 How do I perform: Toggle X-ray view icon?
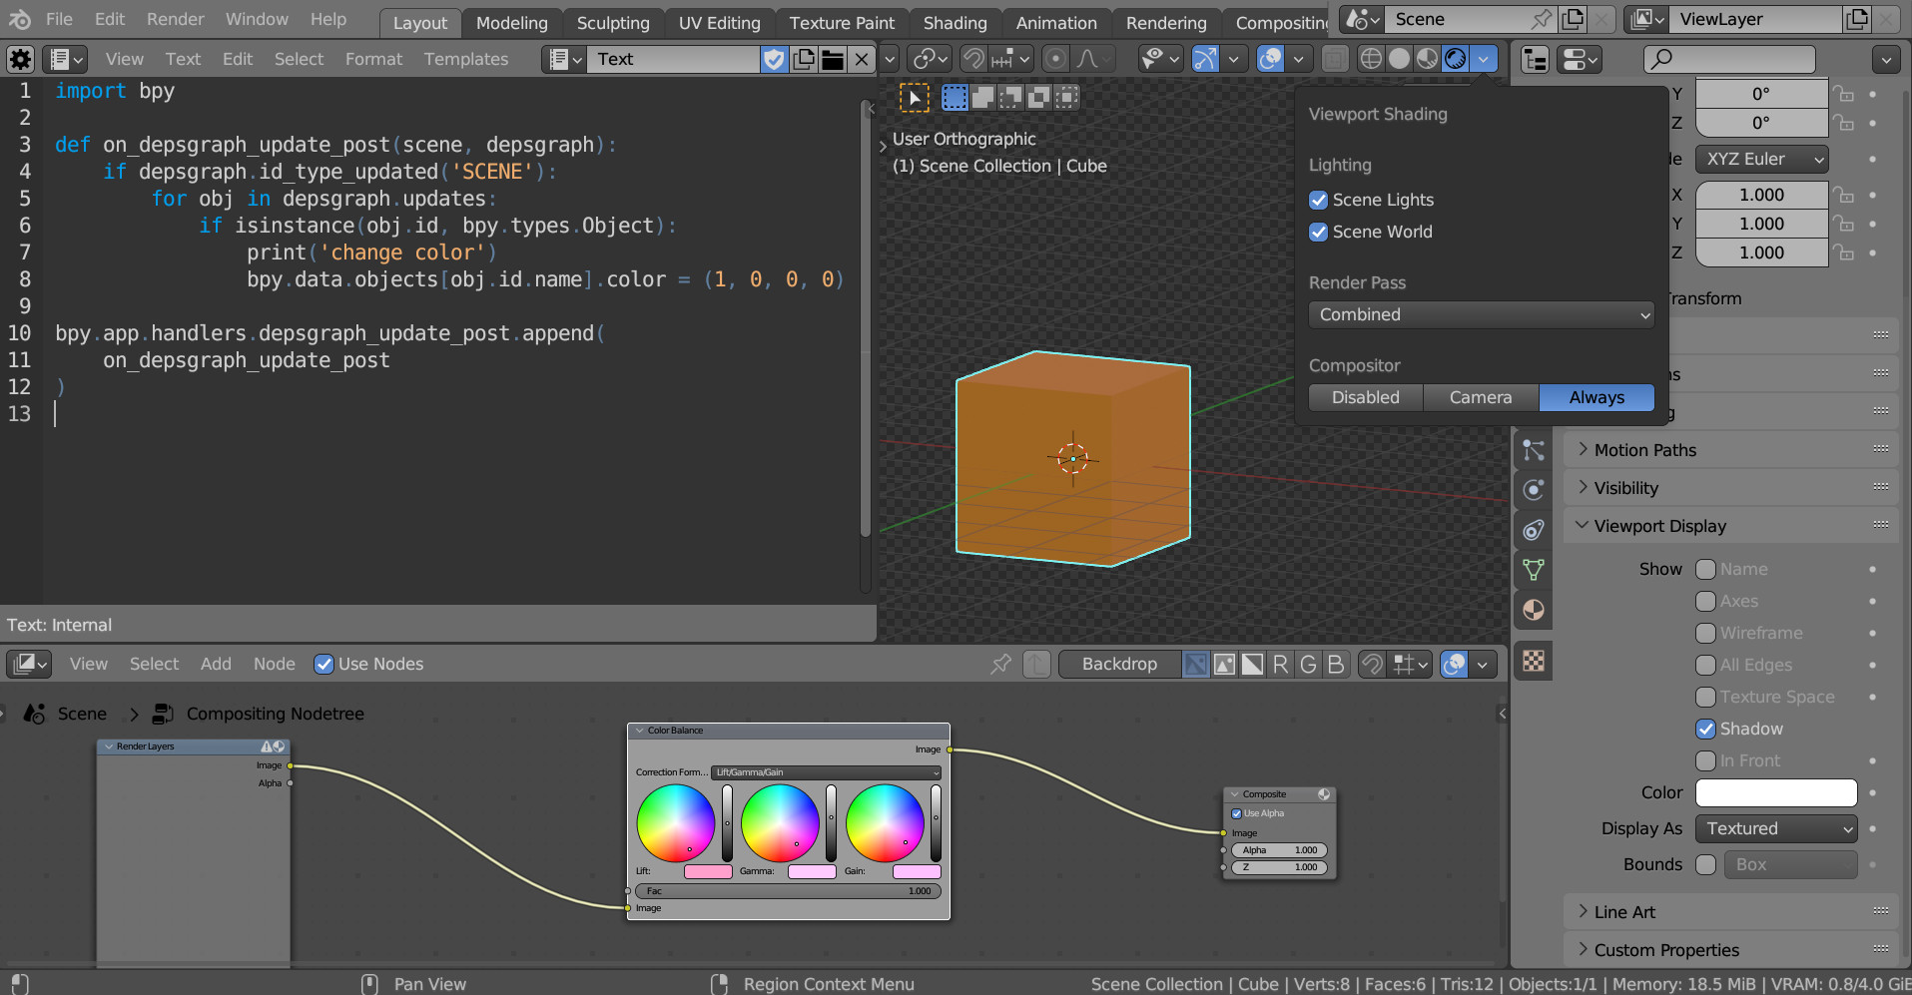point(1334,60)
